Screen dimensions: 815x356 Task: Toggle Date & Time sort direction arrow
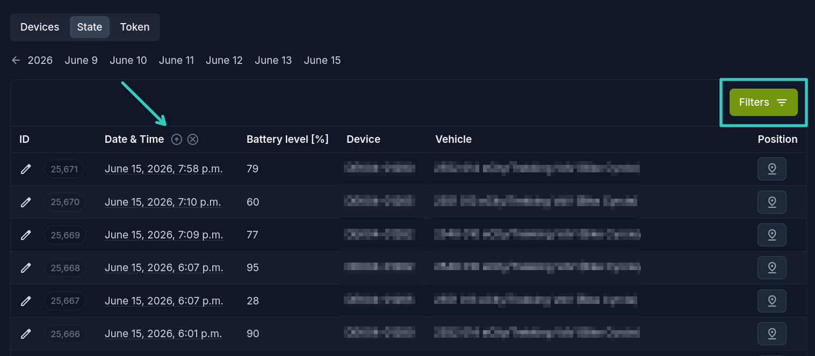tap(177, 140)
